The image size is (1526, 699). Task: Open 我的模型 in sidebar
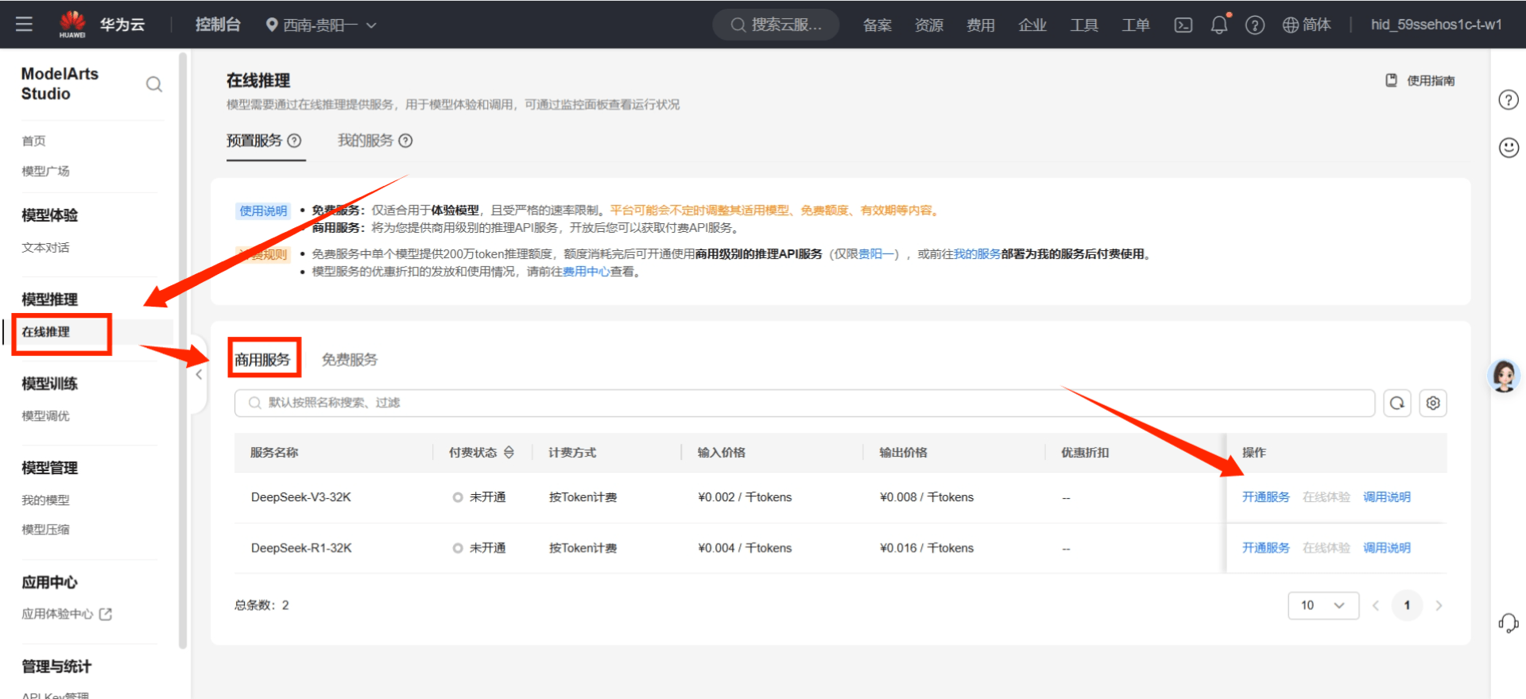coord(45,500)
